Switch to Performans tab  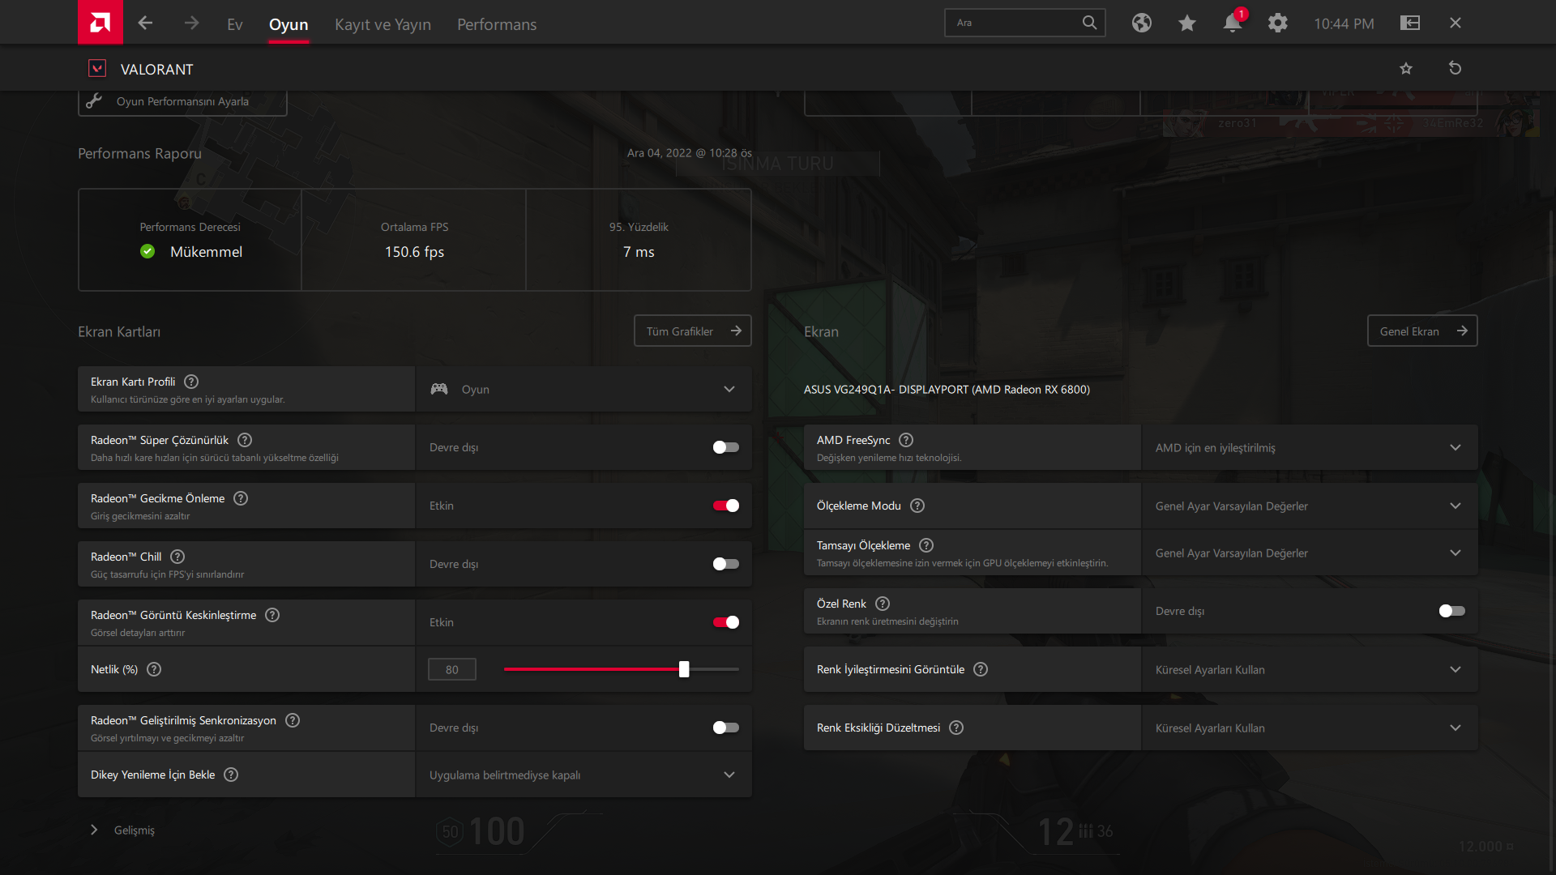click(x=496, y=24)
